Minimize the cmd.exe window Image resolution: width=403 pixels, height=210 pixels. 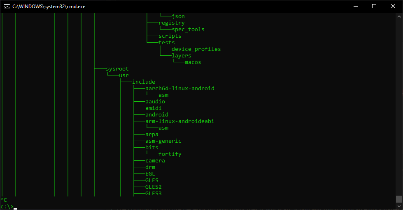(355, 7)
